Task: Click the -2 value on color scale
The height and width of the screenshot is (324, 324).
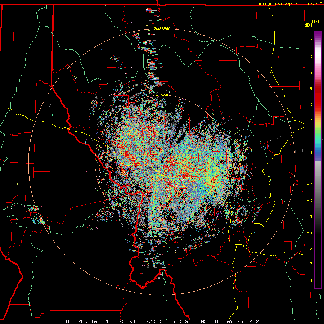Action: (x=309, y=185)
